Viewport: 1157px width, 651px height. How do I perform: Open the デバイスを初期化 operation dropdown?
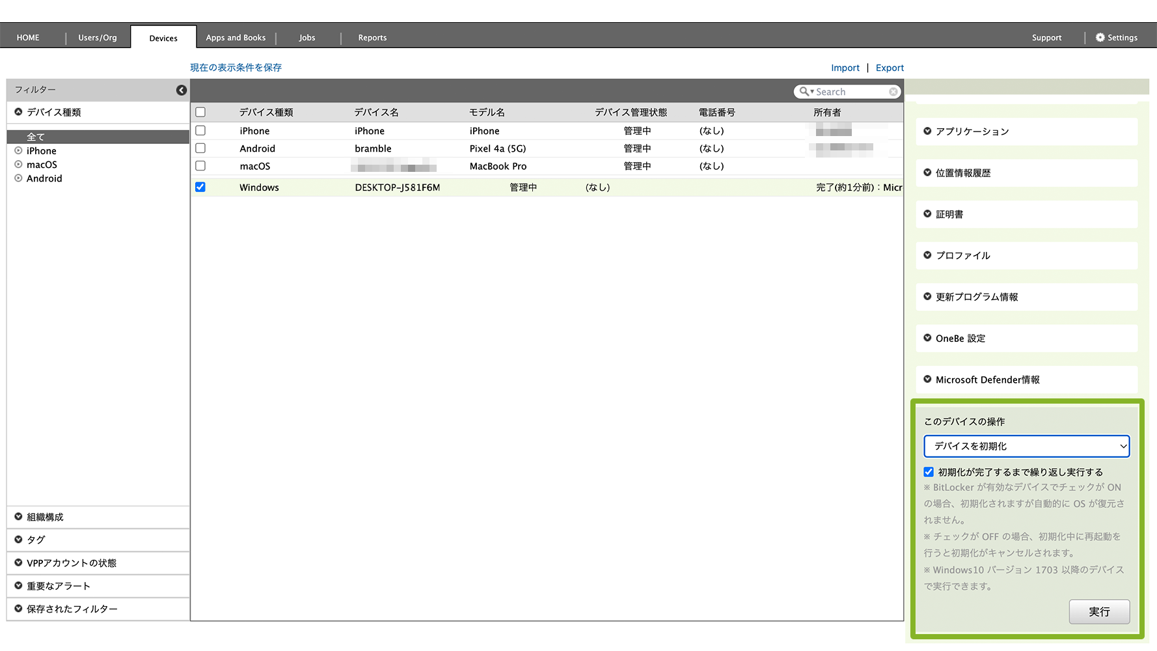[x=1026, y=447]
